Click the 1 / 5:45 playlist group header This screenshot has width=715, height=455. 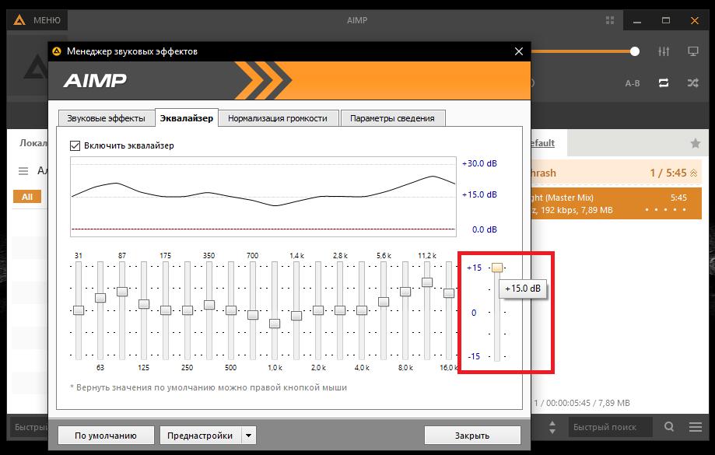click(616, 173)
